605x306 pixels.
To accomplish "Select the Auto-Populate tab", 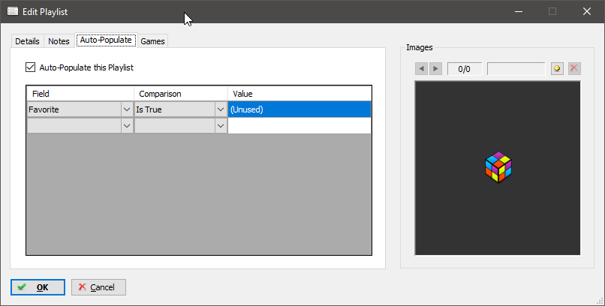I will pyautogui.click(x=106, y=40).
